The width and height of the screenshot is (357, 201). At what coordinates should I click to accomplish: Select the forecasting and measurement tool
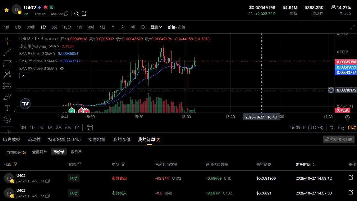[7, 86]
